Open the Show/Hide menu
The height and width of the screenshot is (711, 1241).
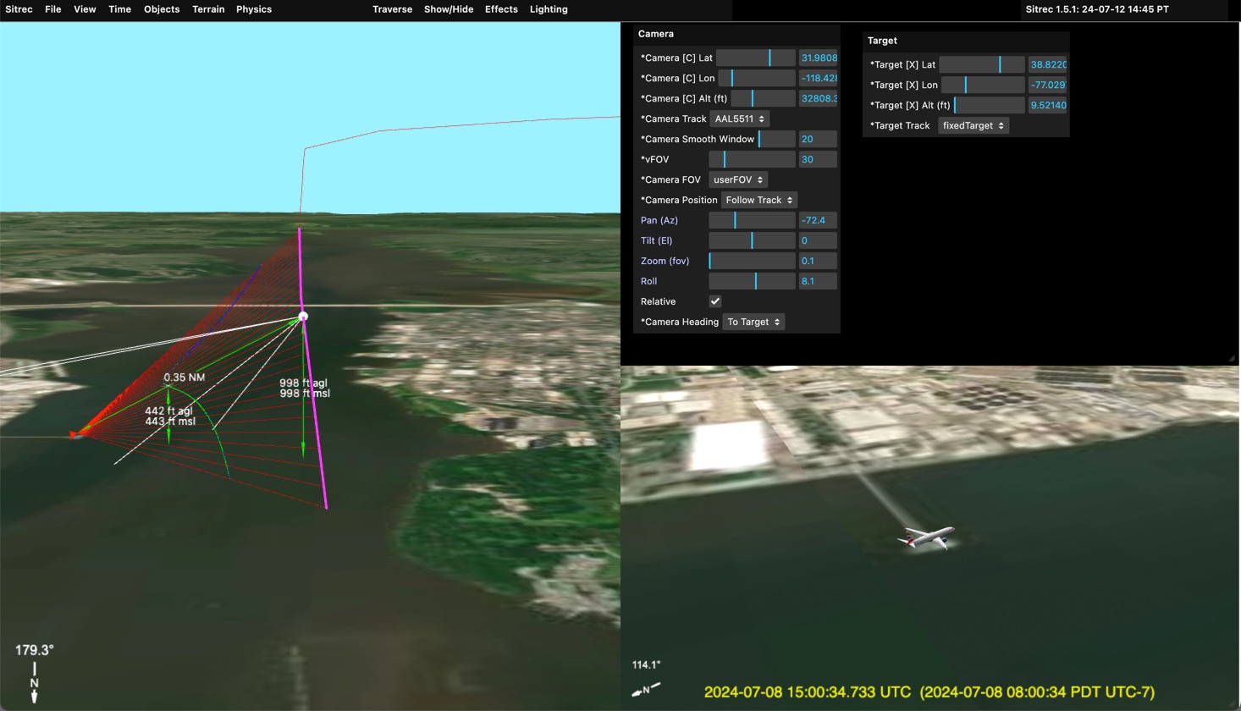449,9
